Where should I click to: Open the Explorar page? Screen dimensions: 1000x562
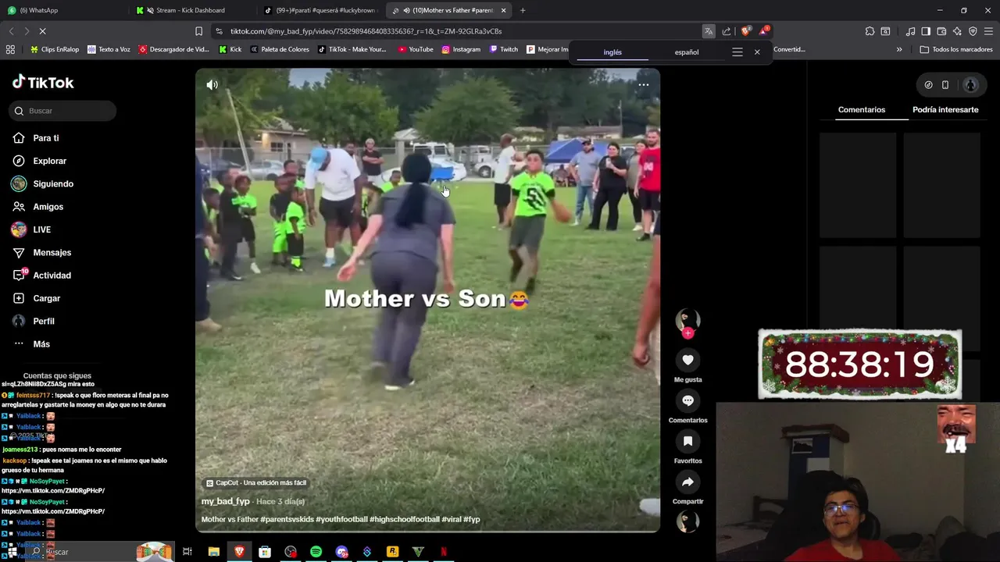(49, 161)
